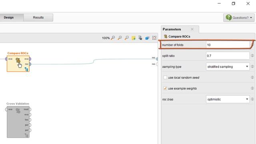Click the split ratio input field
256x144 pixels.
click(x=228, y=56)
